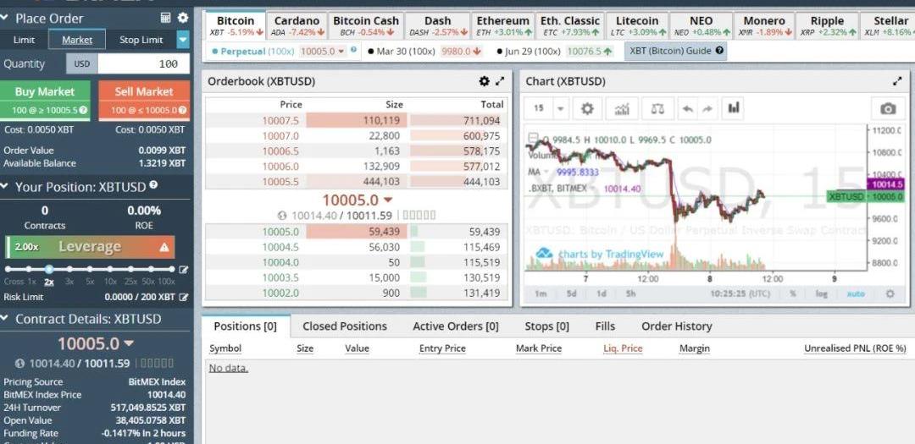The image size is (915, 444).
Task: Set leverage slider to 100x
Action: tap(171, 269)
